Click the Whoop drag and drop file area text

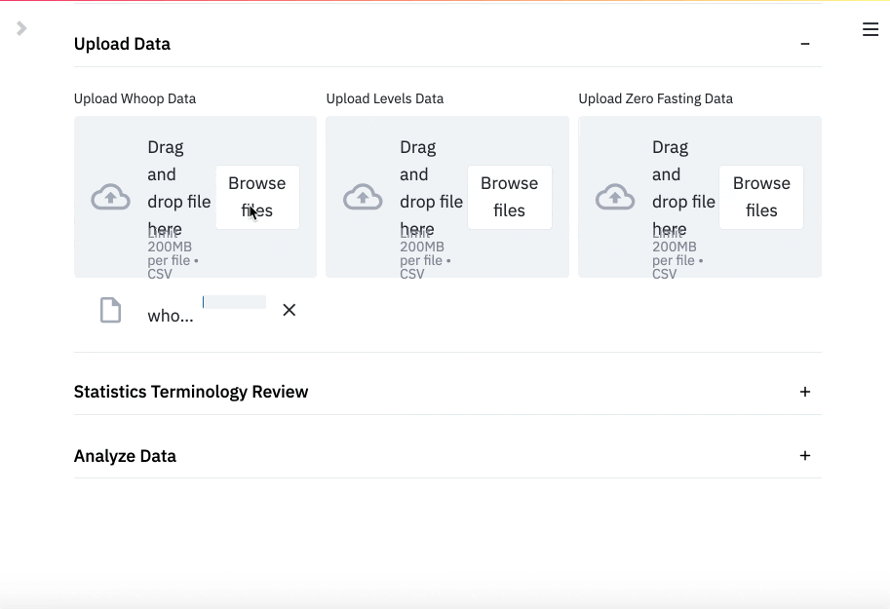(178, 188)
